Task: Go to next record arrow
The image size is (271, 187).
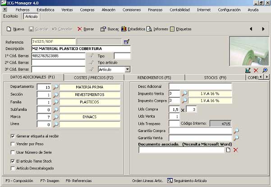Action: click(263, 29)
